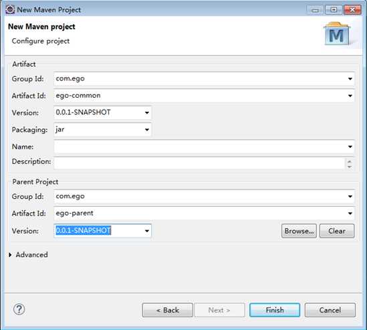Screen dimensions: 367x330
Task: Open Parent Project Version dropdown arrow
Action: (147, 231)
